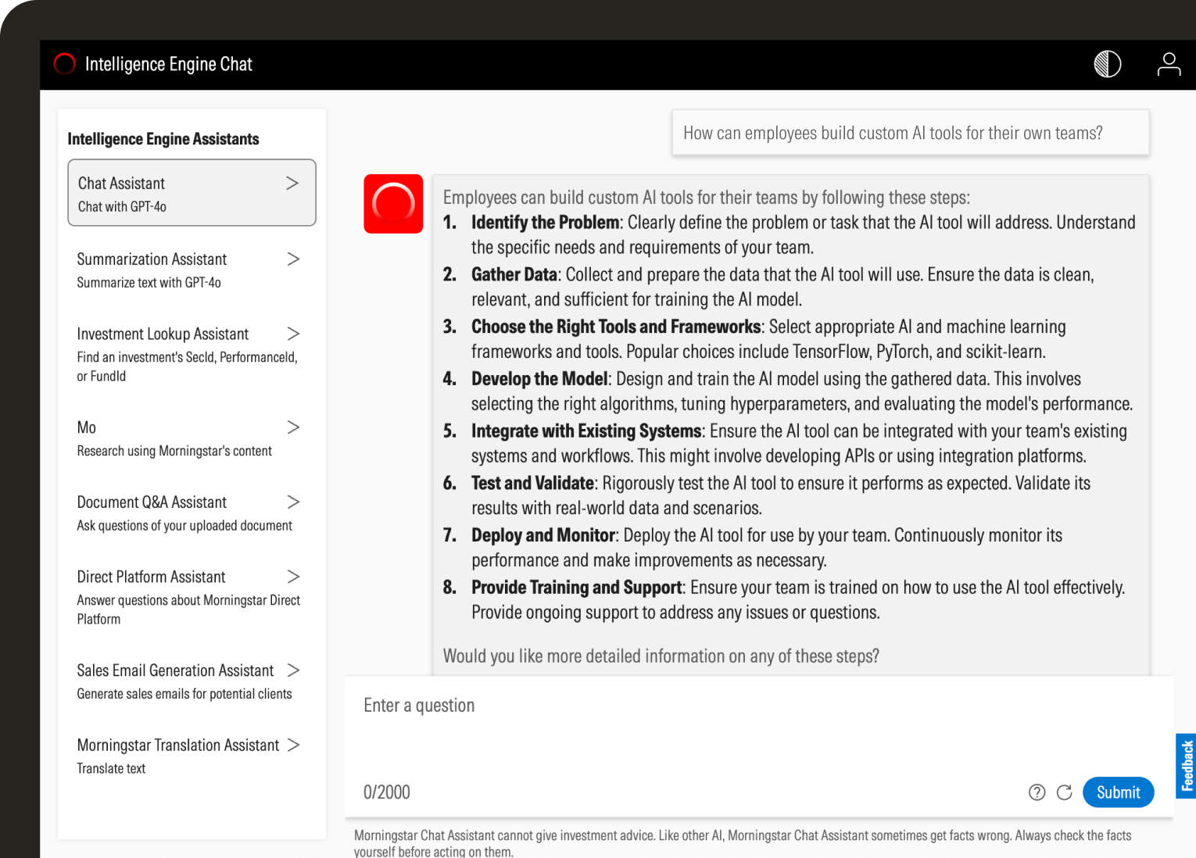Click the refresh chat icon

point(1064,792)
